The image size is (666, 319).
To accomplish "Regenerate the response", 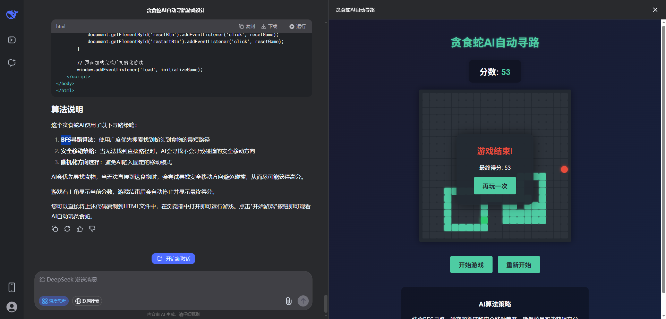I will tap(67, 229).
